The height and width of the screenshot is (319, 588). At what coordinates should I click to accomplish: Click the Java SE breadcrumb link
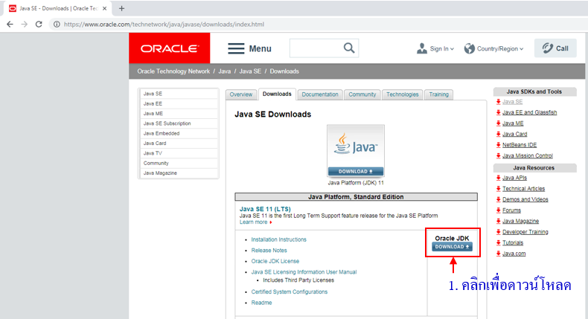[x=250, y=71]
